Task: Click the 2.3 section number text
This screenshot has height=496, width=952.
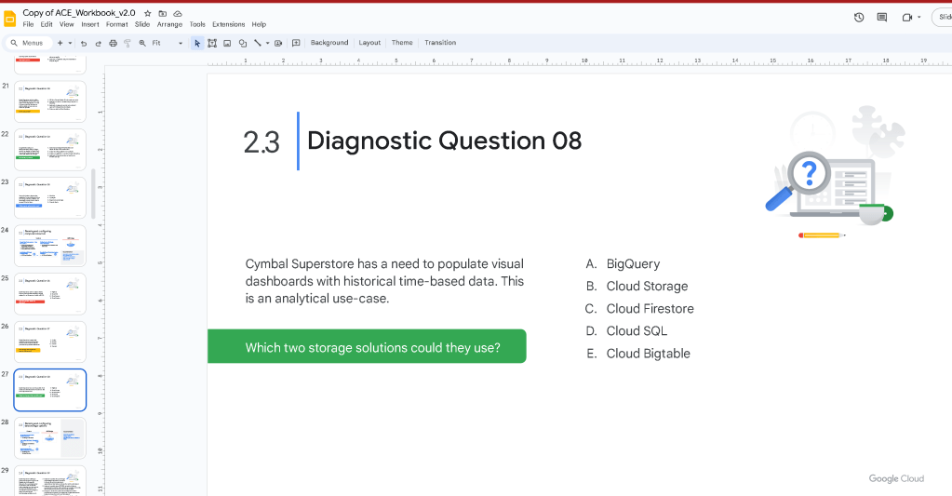Action: (x=261, y=142)
